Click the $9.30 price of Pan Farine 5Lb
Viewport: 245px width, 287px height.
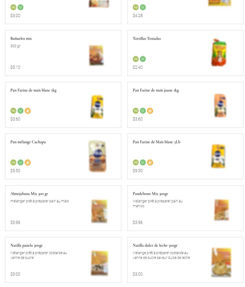[x=138, y=171]
